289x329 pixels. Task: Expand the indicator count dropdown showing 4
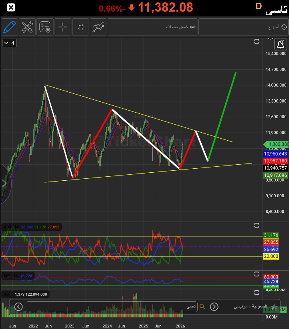click(10, 43)
